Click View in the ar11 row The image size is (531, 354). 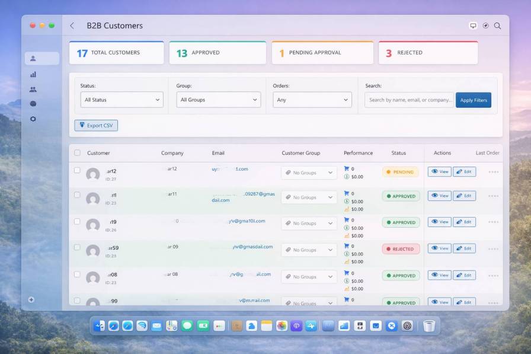pyautogui.click(x=440, y=196)
